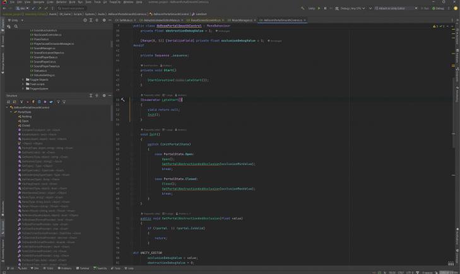Viewport: 460px width, 274px height.
Task: Open the Problems tool window in bottom bar
Action: 64,268
